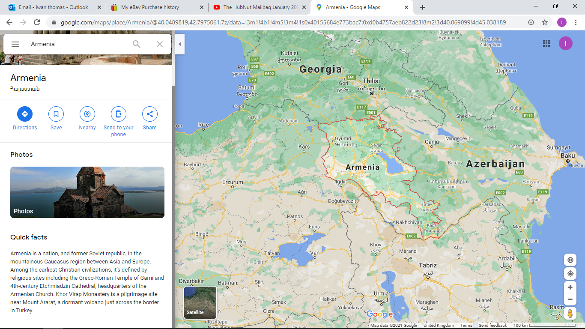The width and height of the screenshot is (585, 329).
Task: Open the Google apps grid
Action: 546,43
